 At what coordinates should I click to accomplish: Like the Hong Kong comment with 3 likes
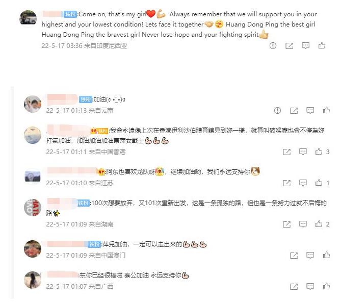tap(319, 152)
